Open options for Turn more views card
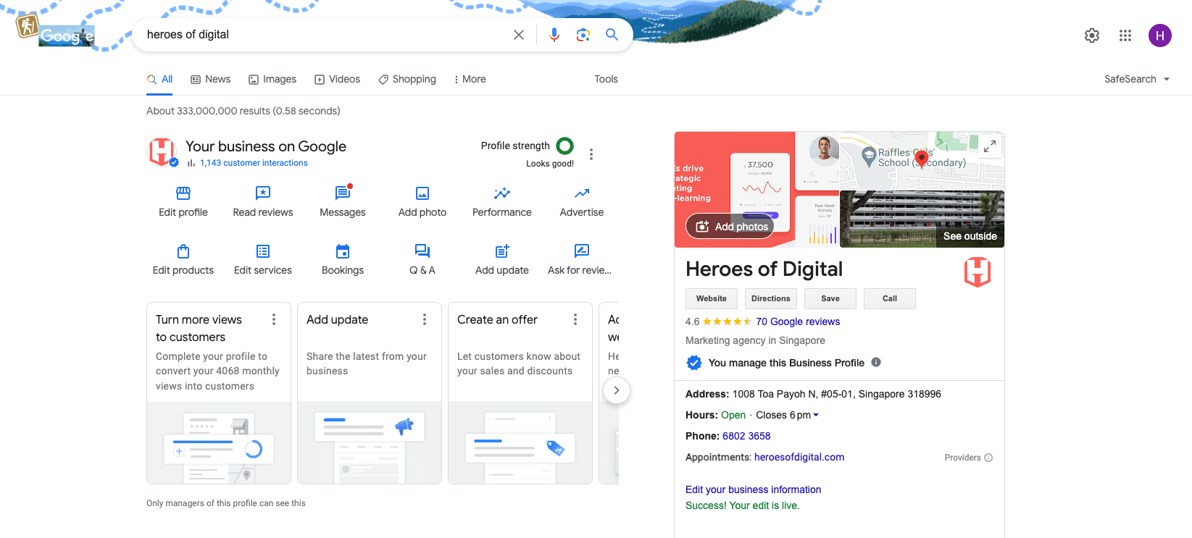 tap(274, 319)
